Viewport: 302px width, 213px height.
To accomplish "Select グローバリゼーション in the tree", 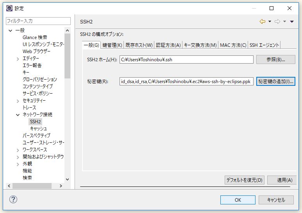I will point(40,80).
